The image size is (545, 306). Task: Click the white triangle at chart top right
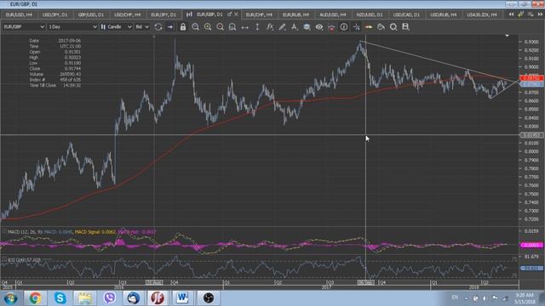point(508,36)
